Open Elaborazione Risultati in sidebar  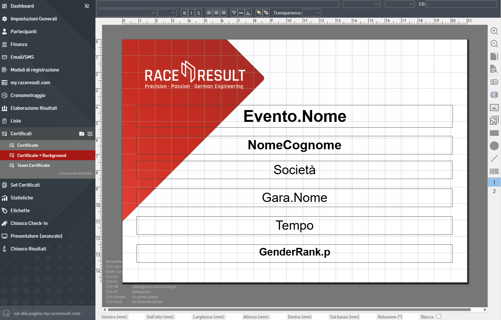(x=34, y=108)
